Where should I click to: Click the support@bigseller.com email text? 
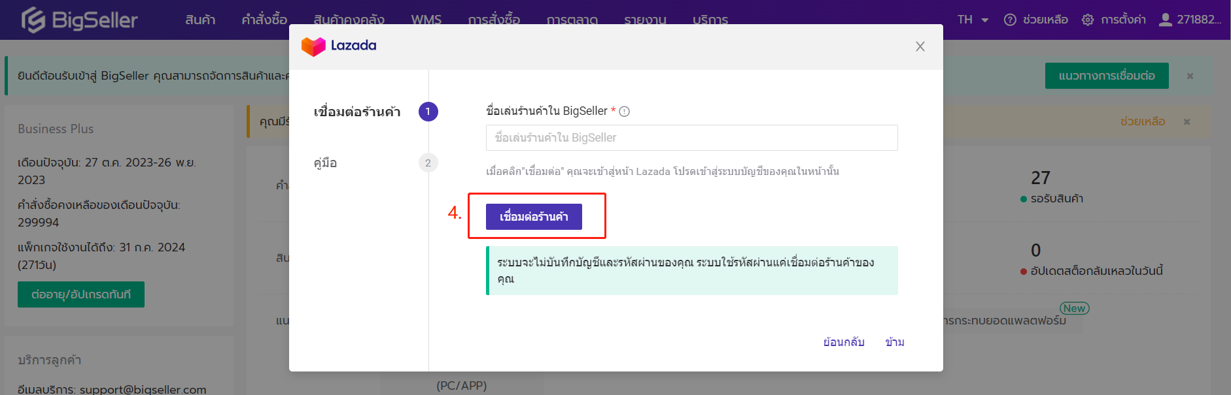(x=143, y=390)
